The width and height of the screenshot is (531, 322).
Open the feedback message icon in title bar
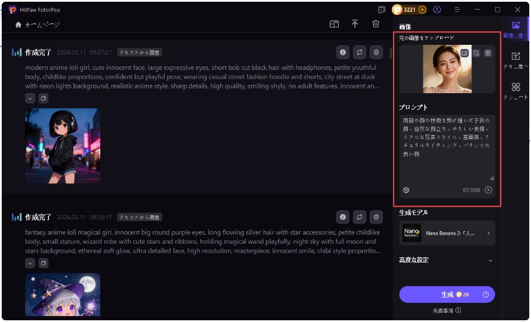coord(382,10)
